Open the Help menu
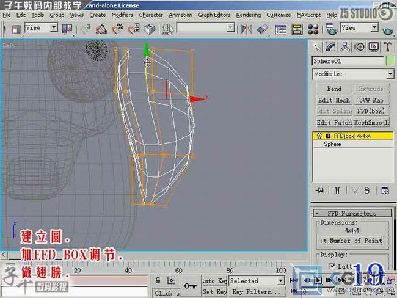The image size is (397, 298). (x=332, y=15)
